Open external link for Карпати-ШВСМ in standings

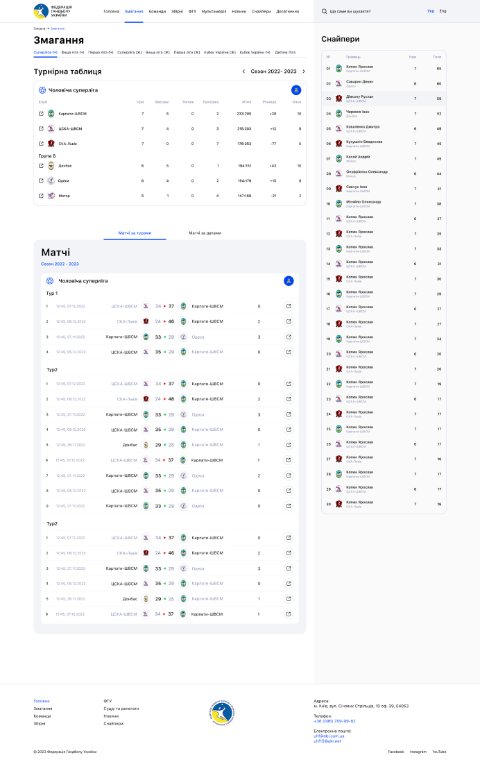41,114
